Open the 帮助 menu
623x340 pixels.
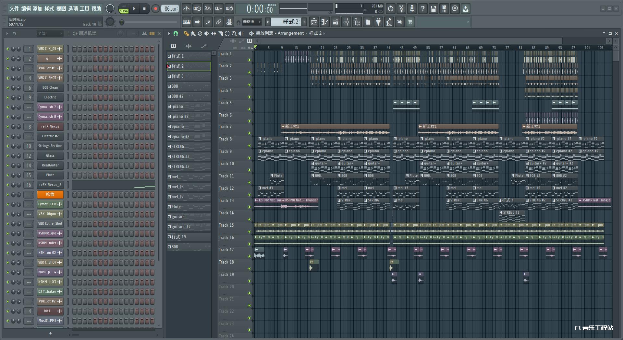(96, 9)
